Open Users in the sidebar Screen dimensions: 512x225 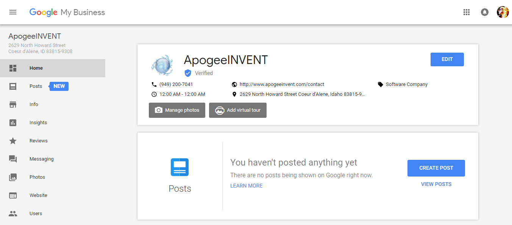tap(53, 214)
